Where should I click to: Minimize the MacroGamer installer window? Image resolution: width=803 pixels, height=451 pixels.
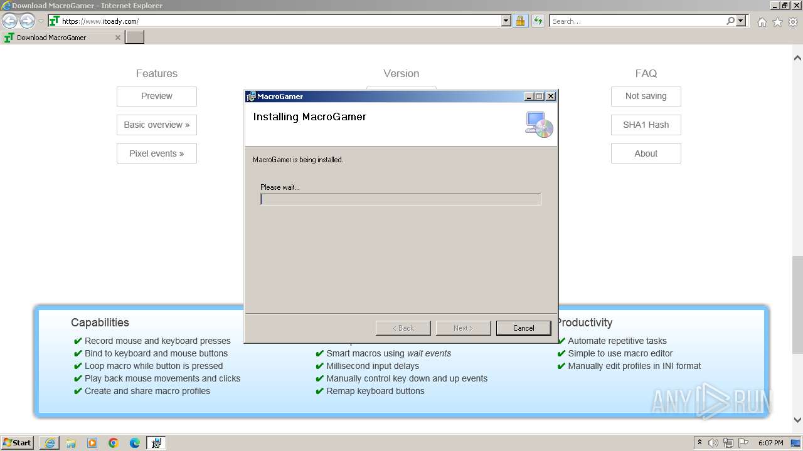529,96
